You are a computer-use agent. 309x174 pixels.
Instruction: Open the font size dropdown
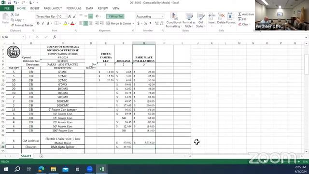pyautogui.click(x=66, y=16)
